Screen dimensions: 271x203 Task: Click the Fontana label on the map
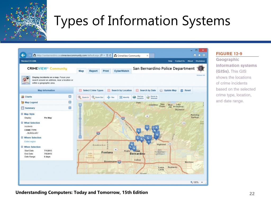pos(107,153)
